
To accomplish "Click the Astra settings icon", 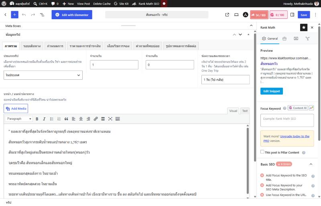I will point(246,15).
